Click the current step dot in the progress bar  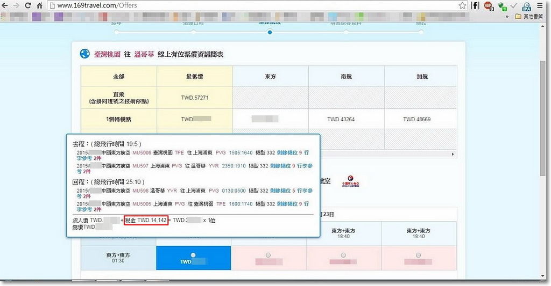(x=270, y=32)
